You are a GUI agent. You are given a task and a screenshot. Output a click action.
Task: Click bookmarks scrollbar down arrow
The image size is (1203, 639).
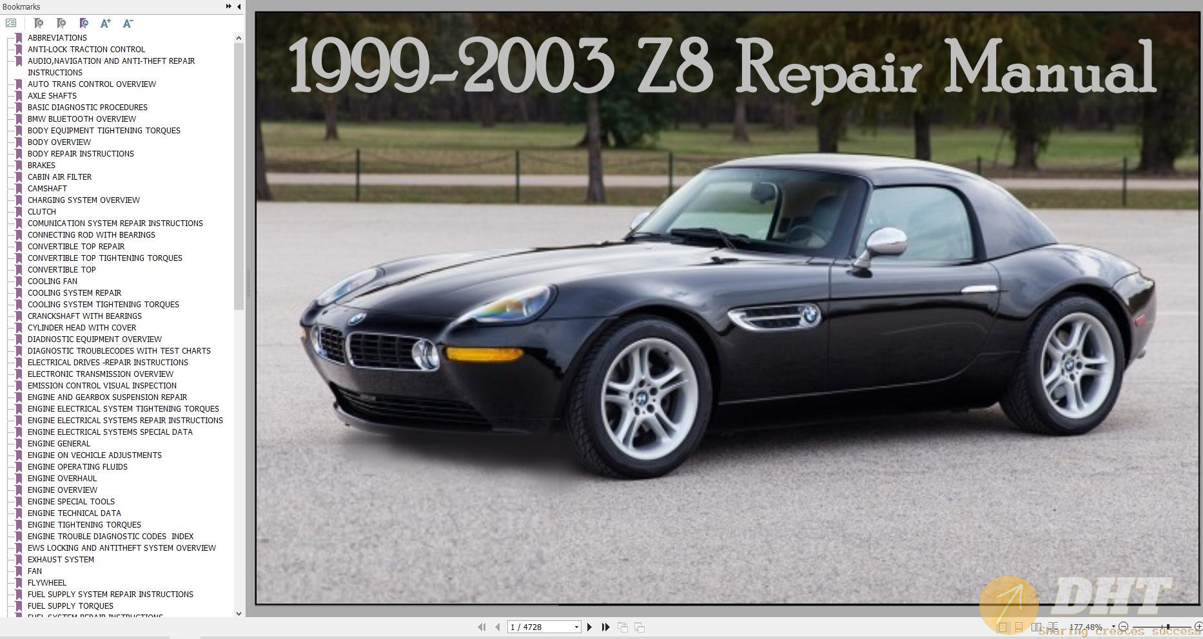(x=239, y=613)
